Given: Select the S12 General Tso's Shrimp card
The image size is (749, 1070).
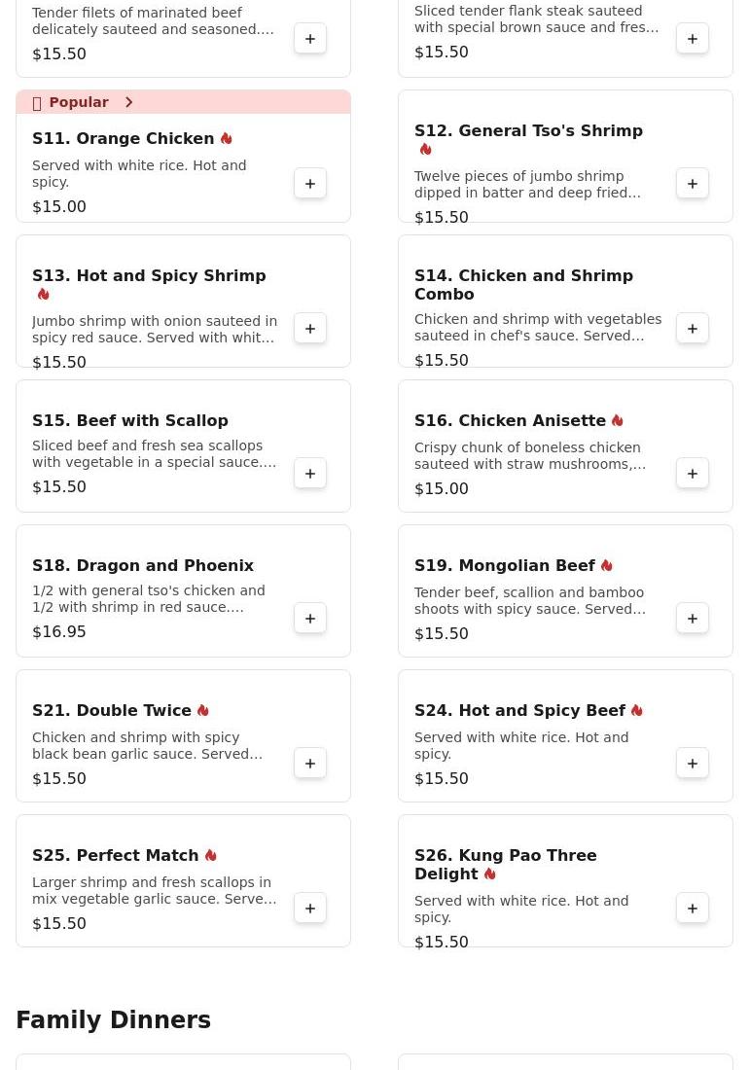Looking at the screenshot, I should click(528, 140).
